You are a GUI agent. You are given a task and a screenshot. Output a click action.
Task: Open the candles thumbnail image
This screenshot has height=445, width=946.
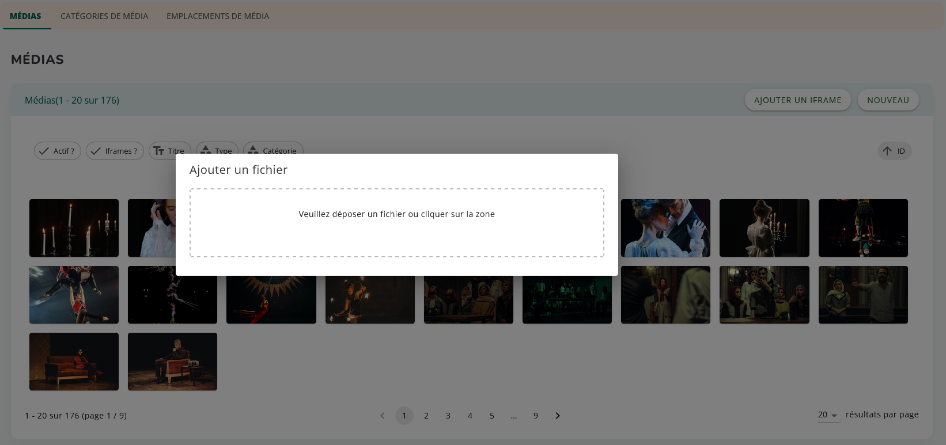(74, 228)
